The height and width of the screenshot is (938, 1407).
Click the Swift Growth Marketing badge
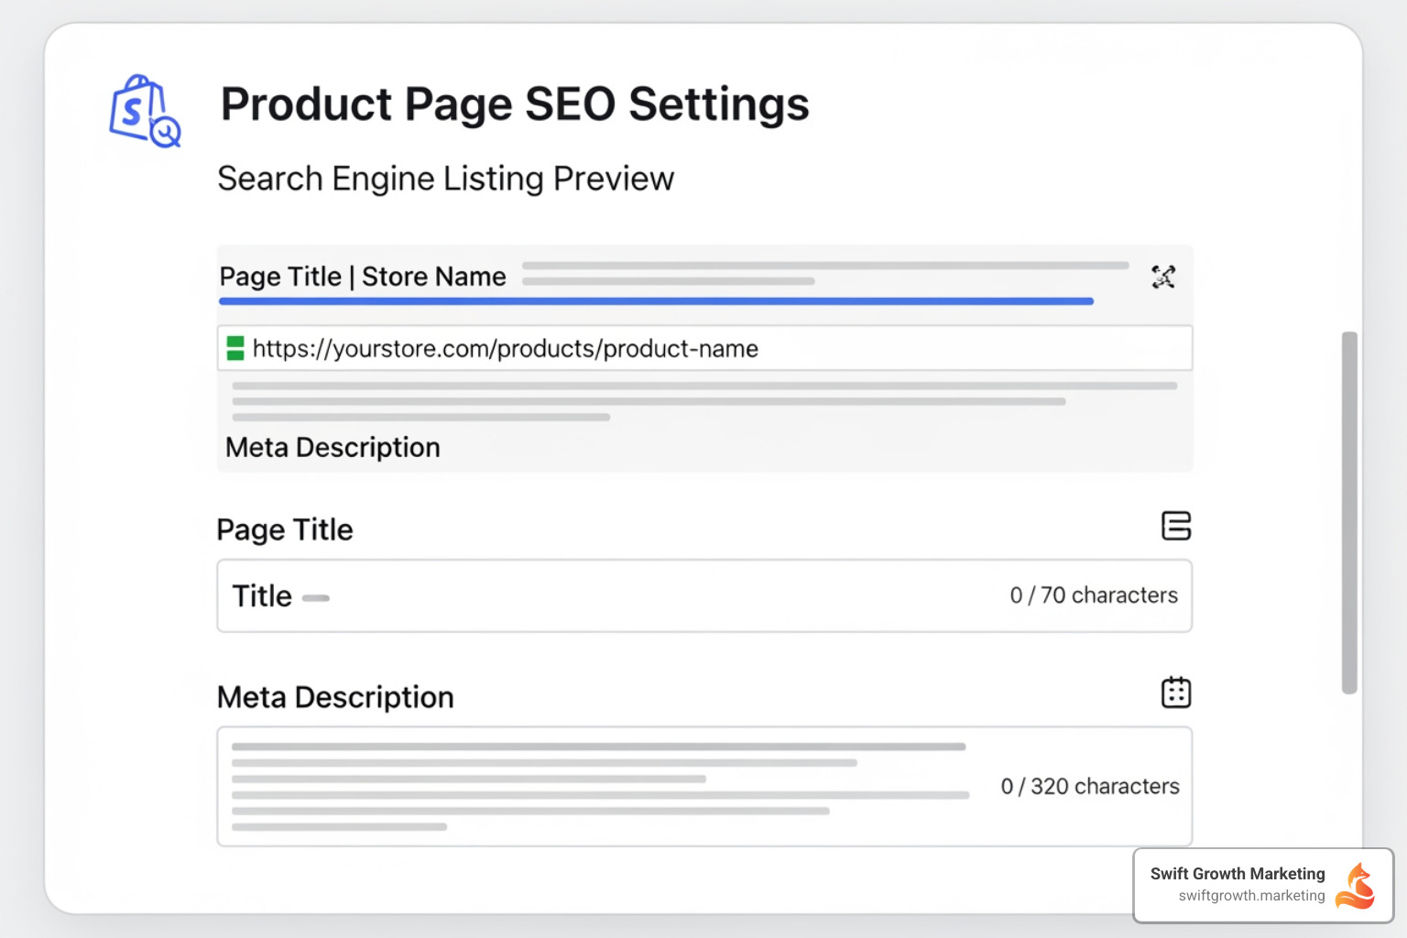[x=1262, y=884]
